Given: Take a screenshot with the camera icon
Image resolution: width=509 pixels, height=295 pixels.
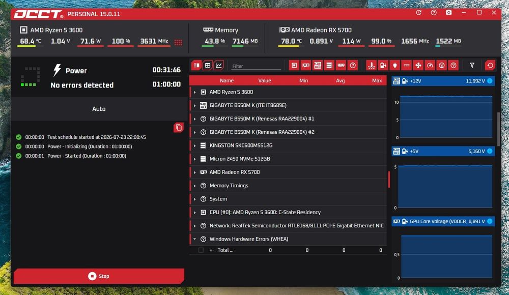Looking at the screenshot, I should (448, 13).
